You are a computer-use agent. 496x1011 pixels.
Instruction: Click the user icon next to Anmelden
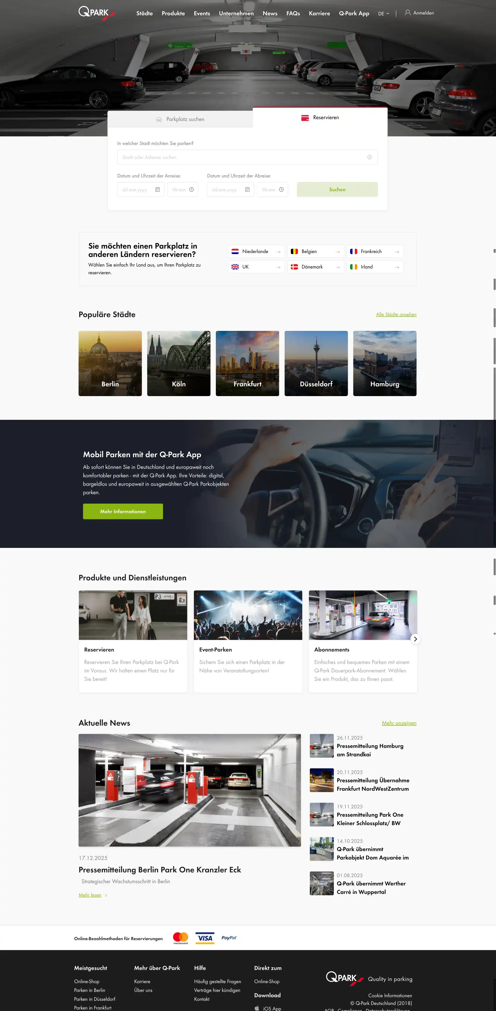click(408, 12)
